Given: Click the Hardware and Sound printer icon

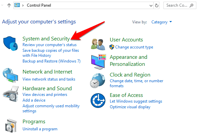Looking at the screenshot, I should pos(11,94).
